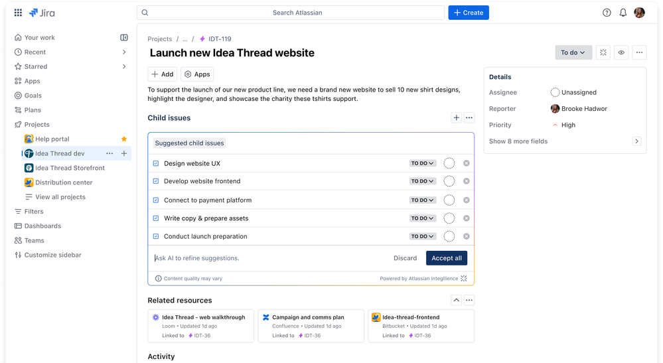This screenshot has height=363, width=663.
Task: Open TO DO dropdown for Write copy & prepare assets
Action: [x=422, y=218]
